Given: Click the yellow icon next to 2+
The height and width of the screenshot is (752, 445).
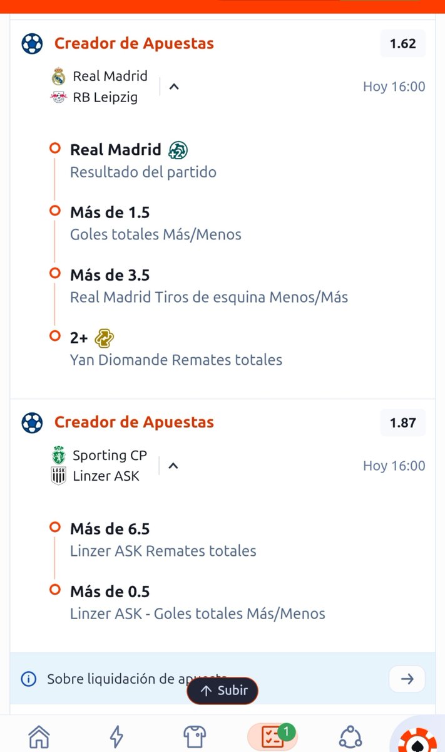Looking at the screenshot, I should click(104, 338).
